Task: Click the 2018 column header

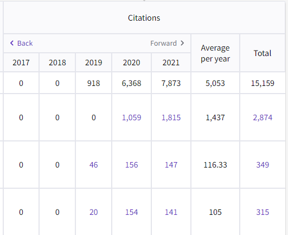Action: point(57,63)
